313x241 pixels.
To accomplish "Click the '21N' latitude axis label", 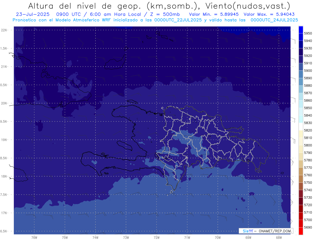I will pos(4,67).
